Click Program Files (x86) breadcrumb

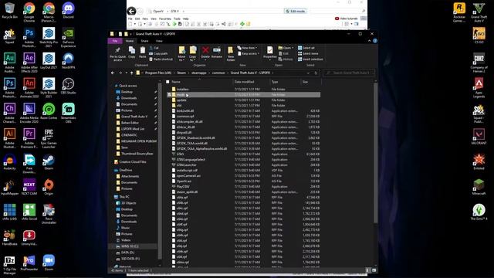[x=158, y=73]
